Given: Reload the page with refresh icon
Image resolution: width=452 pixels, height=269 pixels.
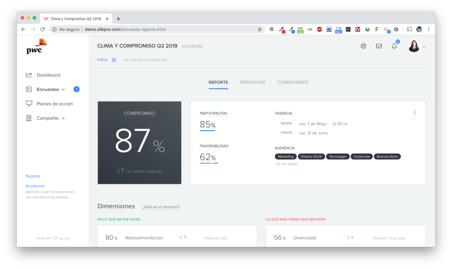Looking at the screenshot, I should [x=43, y=29].
